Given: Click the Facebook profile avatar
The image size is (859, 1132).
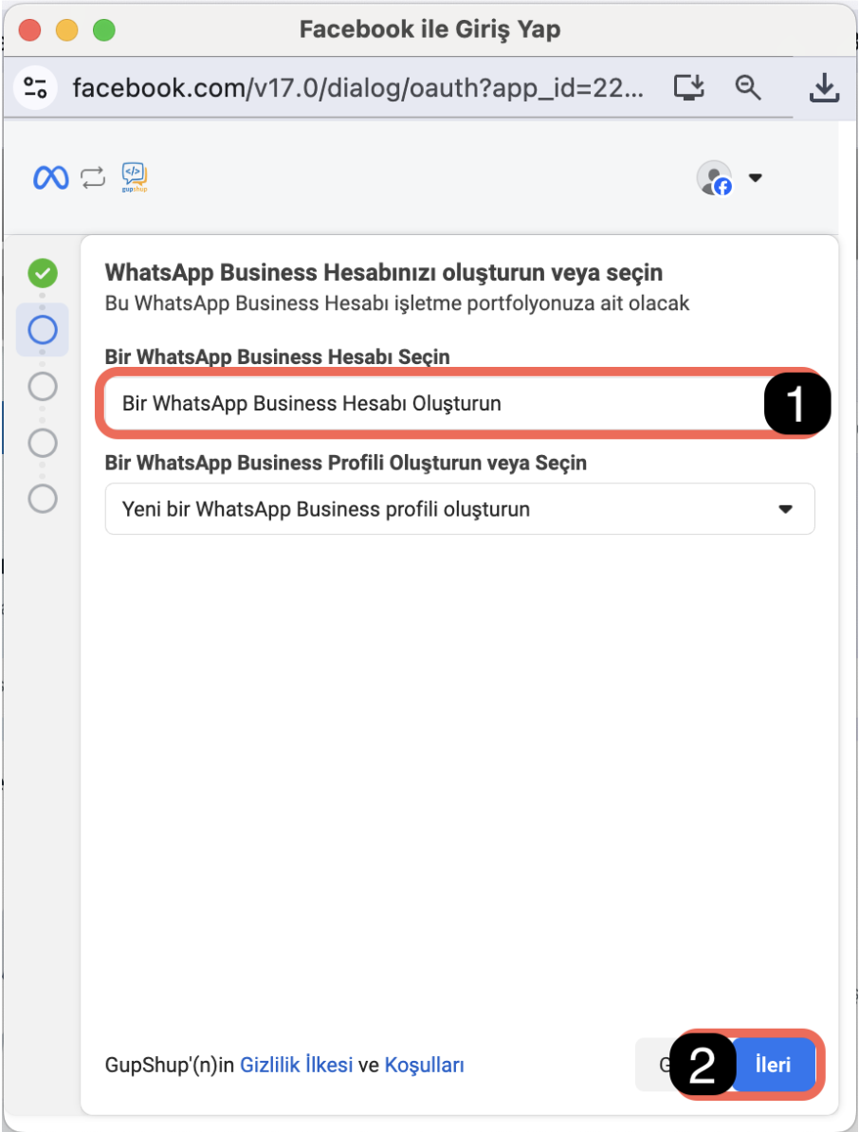Looking at the screenshot, I should pos(715,177).
